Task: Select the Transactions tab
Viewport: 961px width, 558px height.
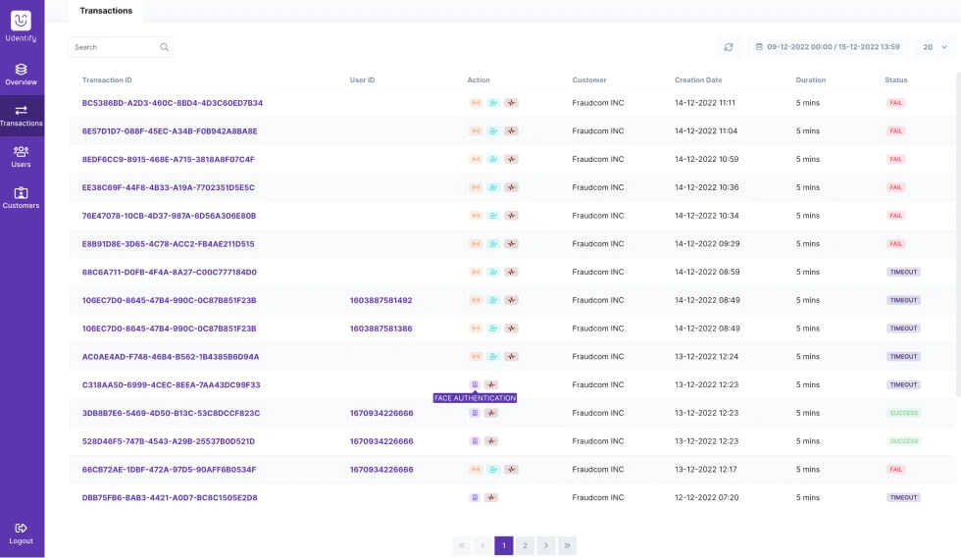Action: pyautogui.click(x=106, y=11)
